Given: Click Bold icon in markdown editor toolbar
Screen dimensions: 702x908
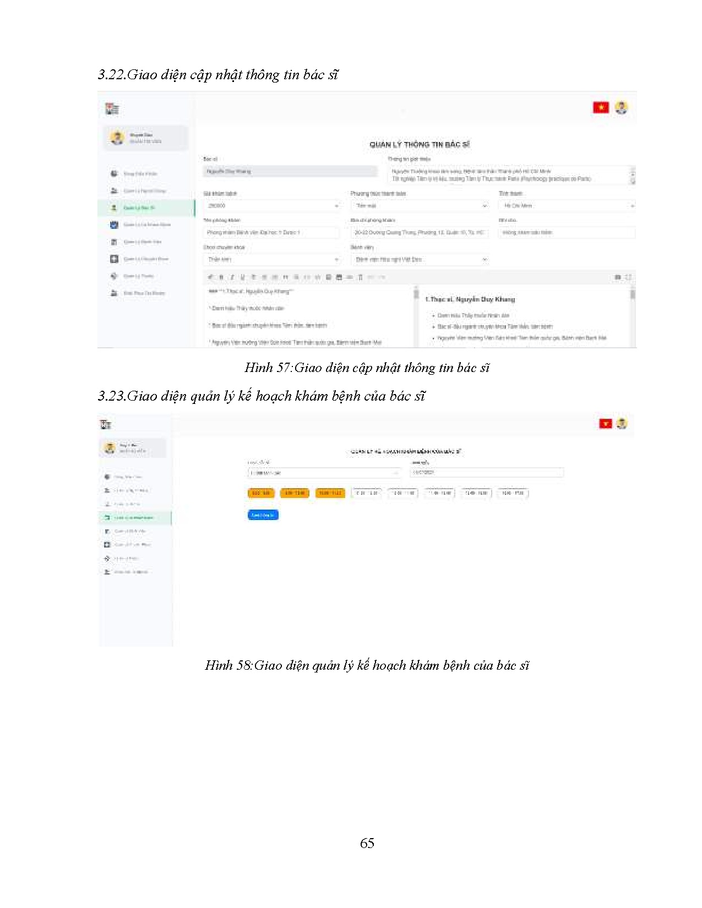Looking at the screenshot, I should pyautogui.click(x=221, y=277).
